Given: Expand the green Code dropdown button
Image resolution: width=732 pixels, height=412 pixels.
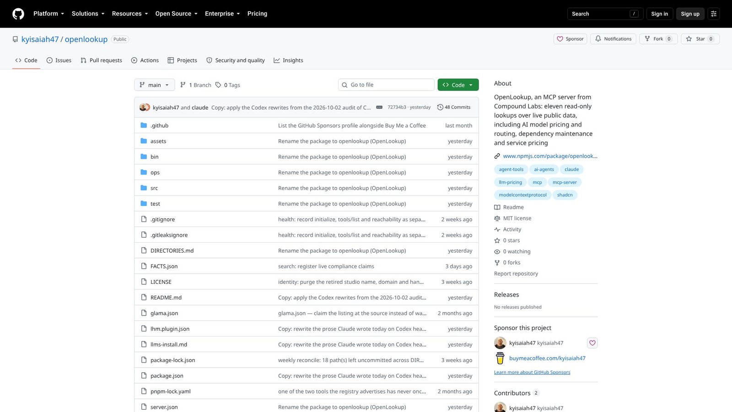Looking at the screenshot, I should [x=458, y=85].
